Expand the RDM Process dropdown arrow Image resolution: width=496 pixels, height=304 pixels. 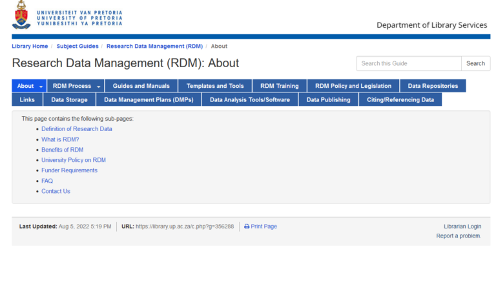(99, 86)
